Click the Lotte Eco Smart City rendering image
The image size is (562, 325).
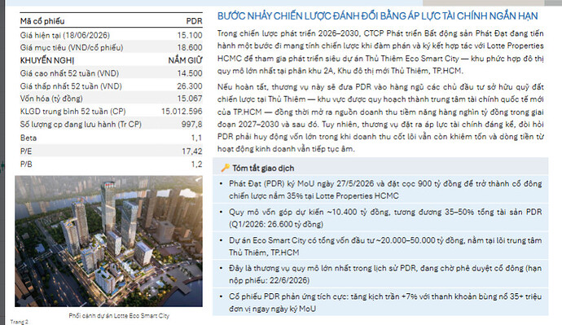(x=108, y=241)
